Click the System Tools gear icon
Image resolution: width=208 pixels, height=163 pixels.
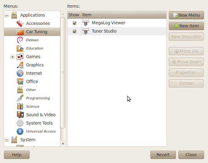click(20, 123)
